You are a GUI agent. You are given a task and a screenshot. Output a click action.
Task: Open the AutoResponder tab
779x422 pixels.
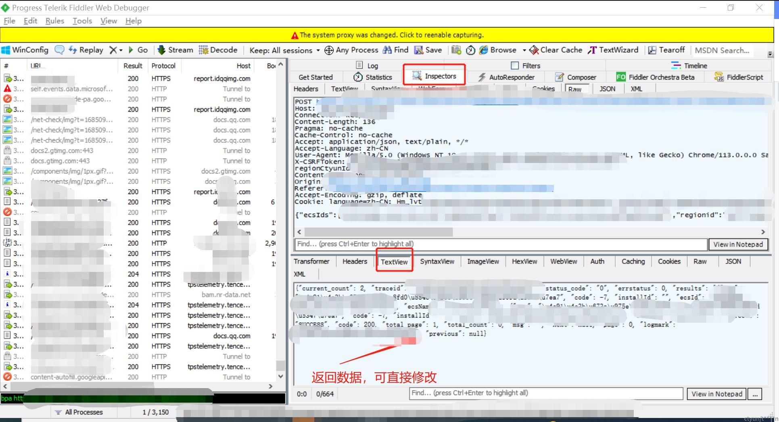point(506,77)
